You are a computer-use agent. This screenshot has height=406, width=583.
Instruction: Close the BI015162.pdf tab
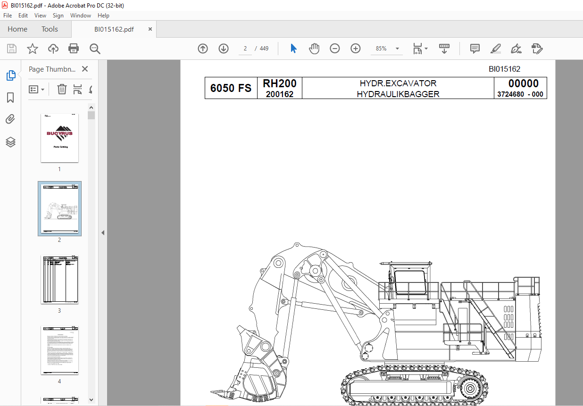(150, 29)
